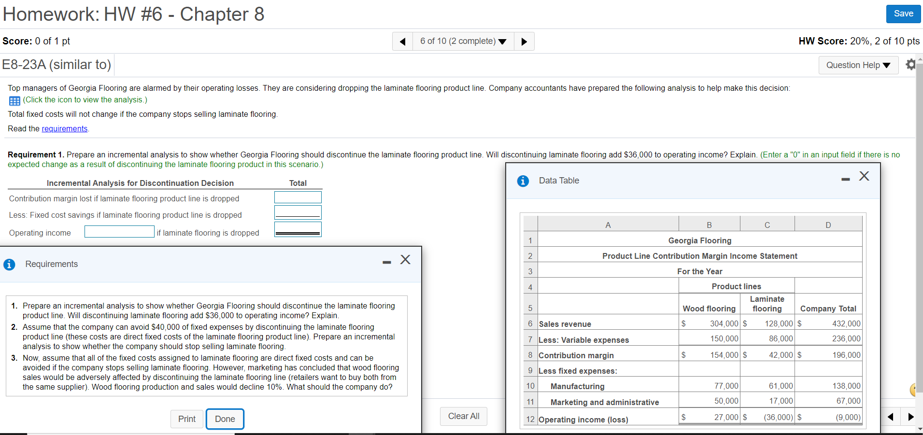923x435 pixels.
Task: Click the E8-23A (similar to) title
Action: (x=57, y=64)
